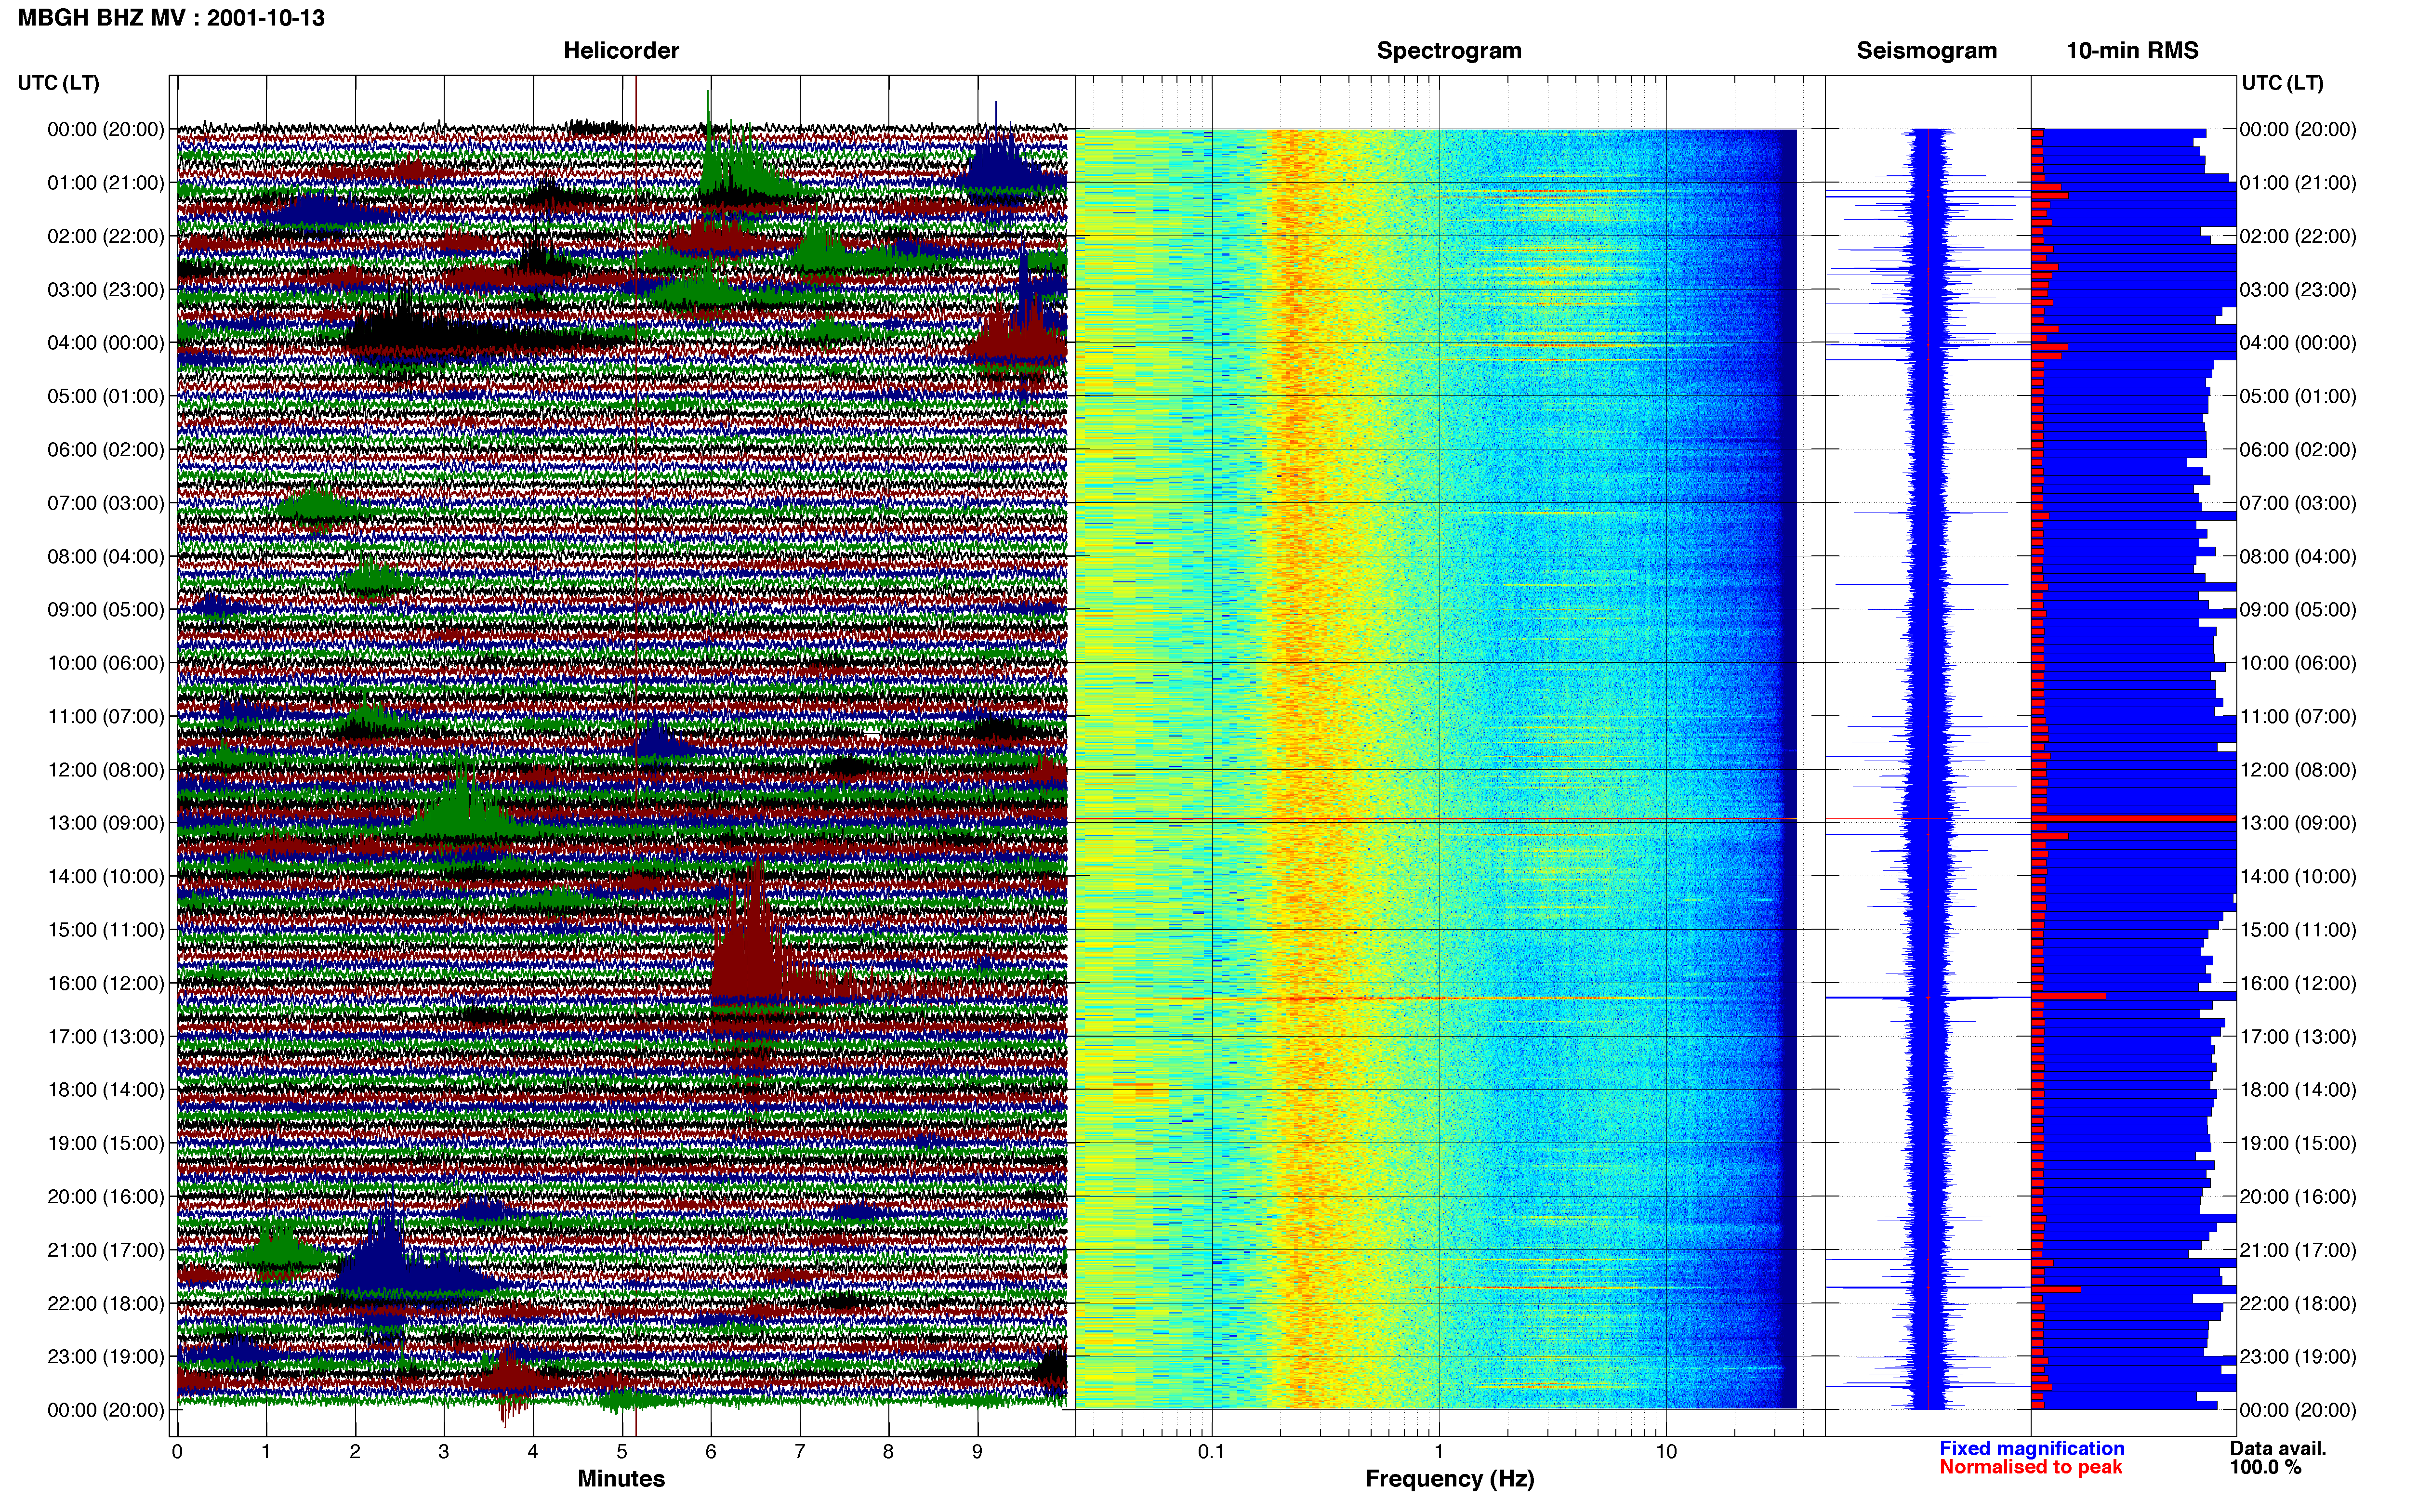Click left time label '23:00 (19:00)'

coord(105,1357)
